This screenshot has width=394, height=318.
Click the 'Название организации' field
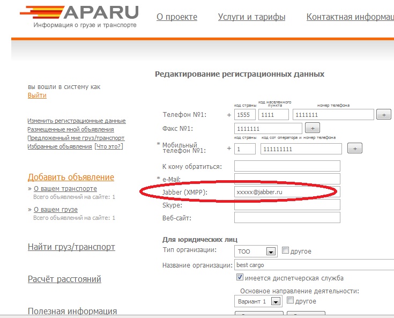(x=314, y=265)
